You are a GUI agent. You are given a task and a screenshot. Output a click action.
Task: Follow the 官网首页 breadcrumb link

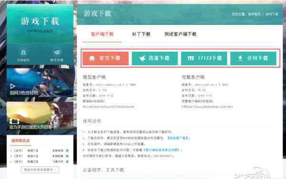click(x=254, y=14)
